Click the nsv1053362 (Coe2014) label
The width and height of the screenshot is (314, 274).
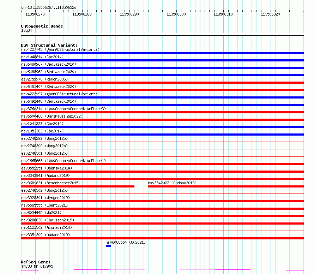42,131
